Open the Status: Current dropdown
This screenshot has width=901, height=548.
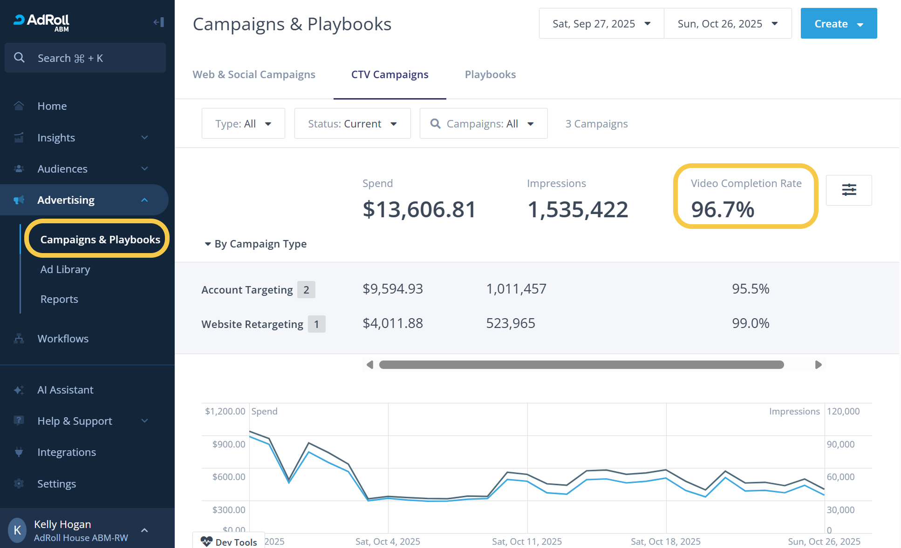point(352,124)
